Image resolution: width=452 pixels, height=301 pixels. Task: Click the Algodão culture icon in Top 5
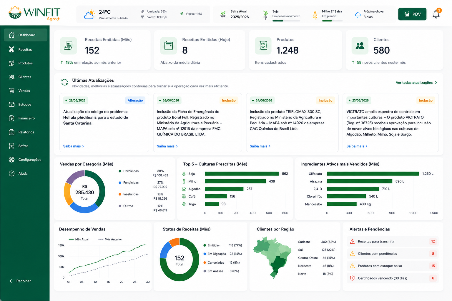pos(184,189)
